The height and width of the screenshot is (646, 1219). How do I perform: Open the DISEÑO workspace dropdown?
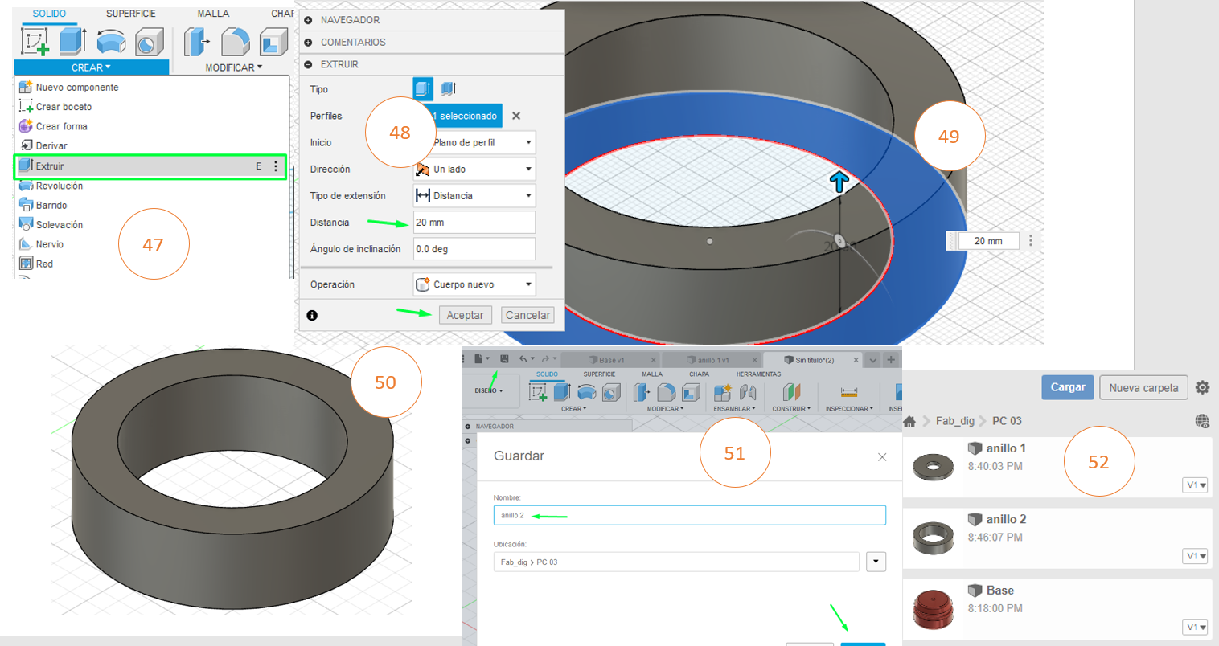pos(489,390)
